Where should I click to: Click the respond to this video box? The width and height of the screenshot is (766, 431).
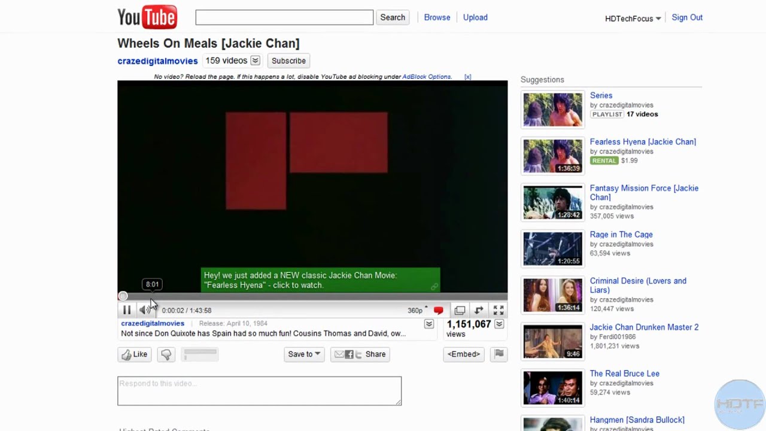click(259, 391)
